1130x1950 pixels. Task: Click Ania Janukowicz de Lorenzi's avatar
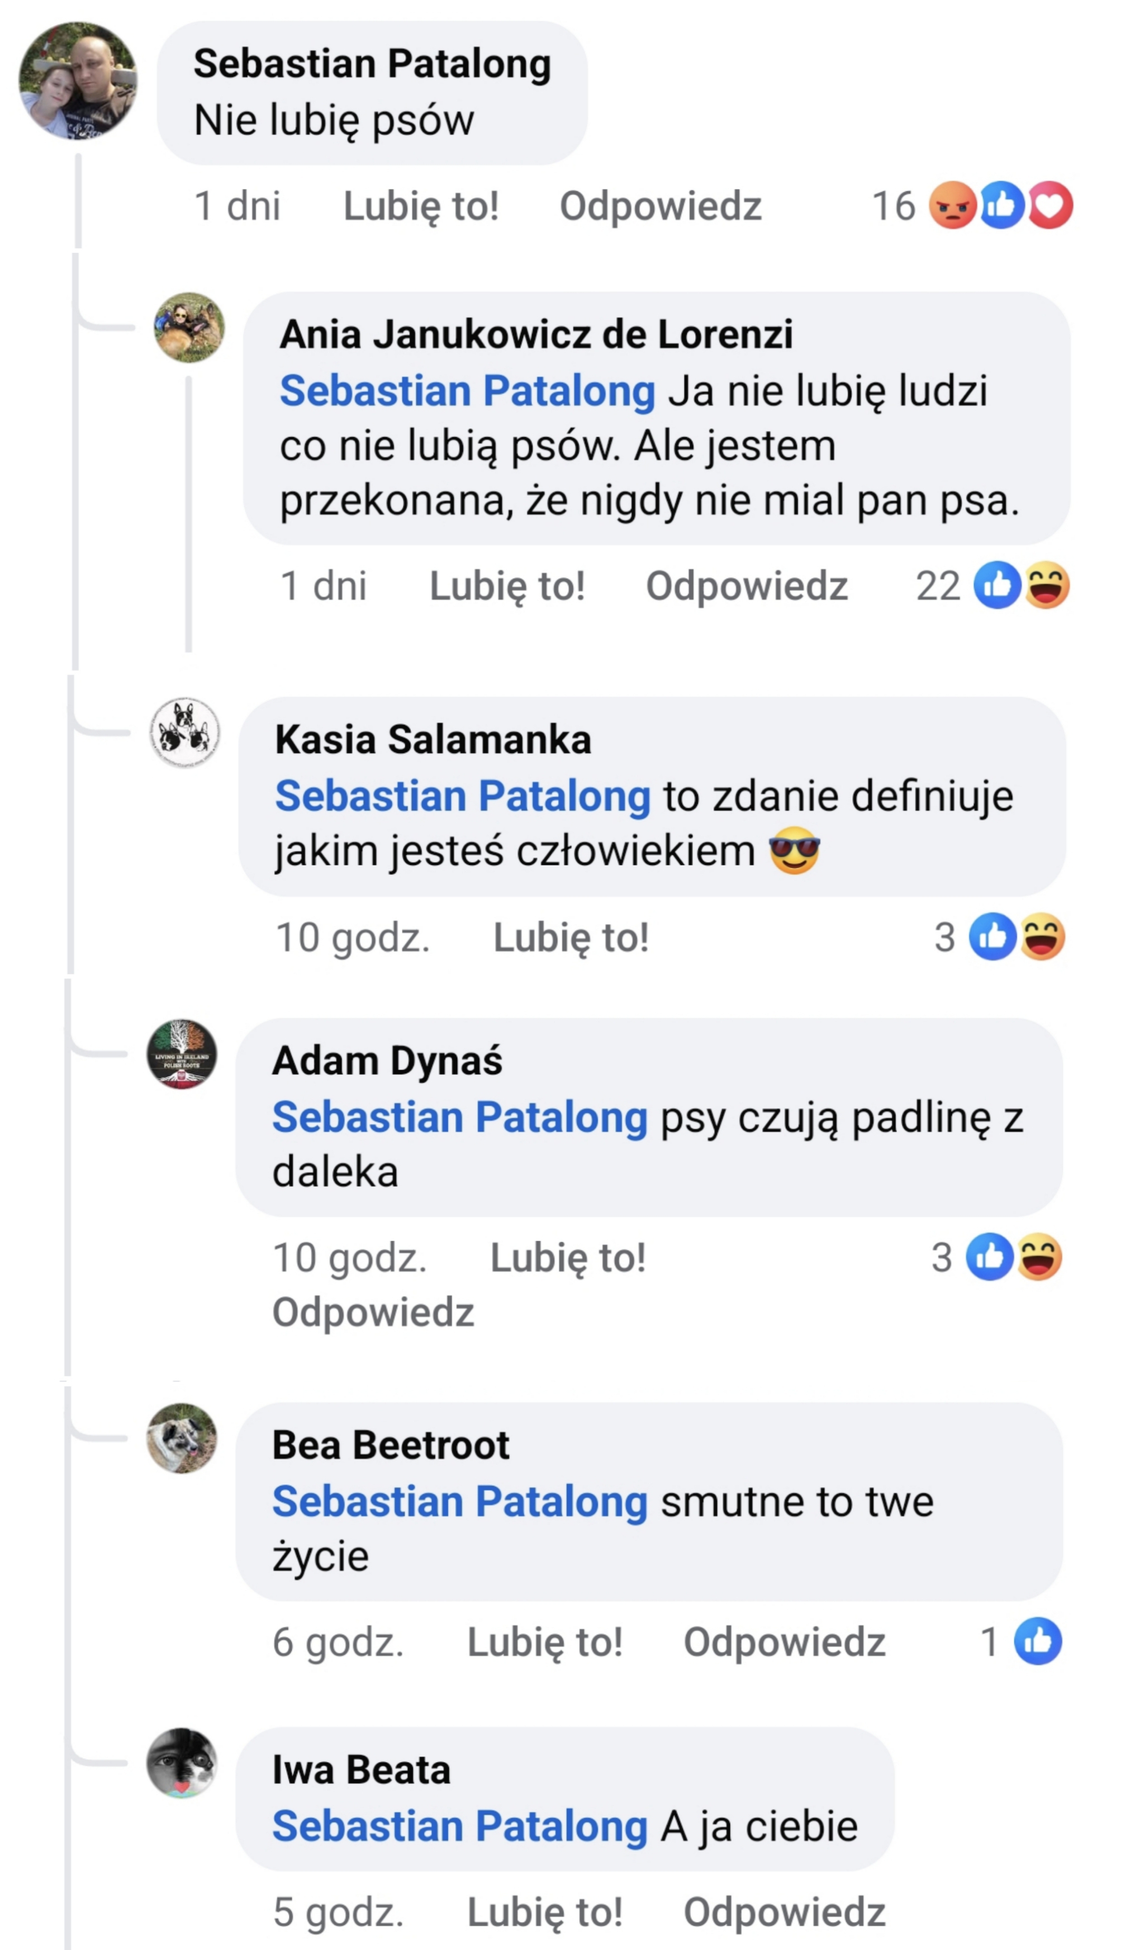[189, 327]
